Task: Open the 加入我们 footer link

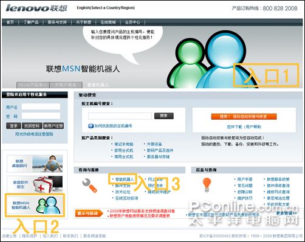Action: tap(50, 236)
